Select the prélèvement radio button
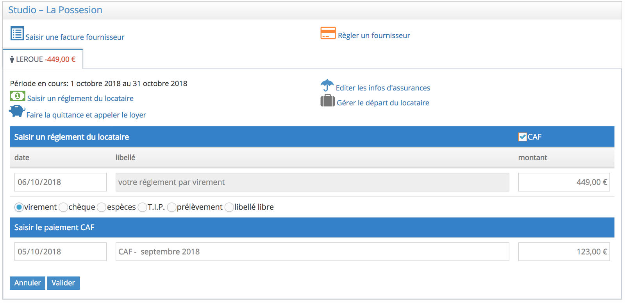This screenshot has width=625, height=303. (171, 207)
